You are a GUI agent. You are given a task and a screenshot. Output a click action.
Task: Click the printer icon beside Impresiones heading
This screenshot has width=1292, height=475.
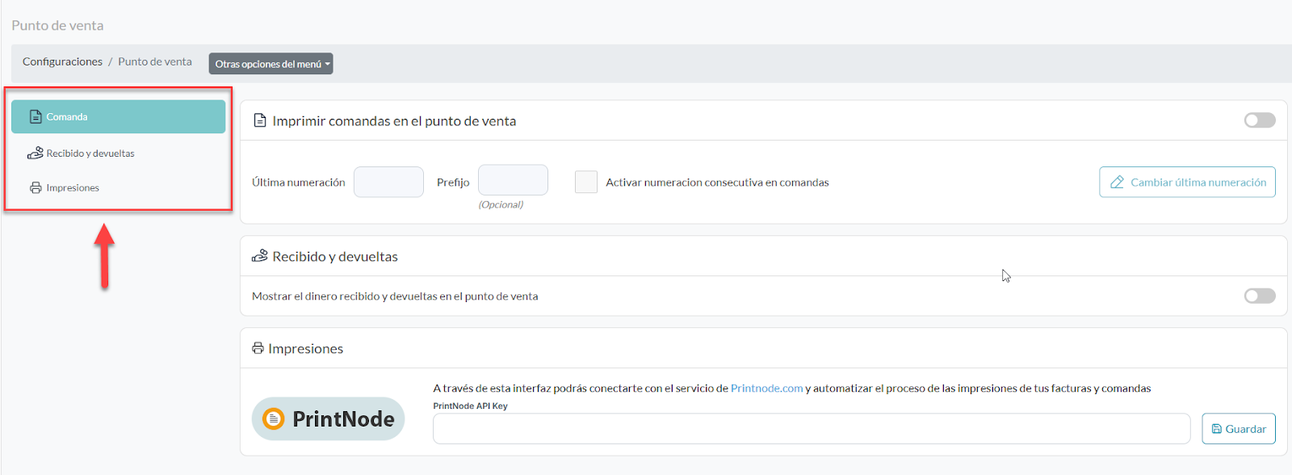[258, 348]
